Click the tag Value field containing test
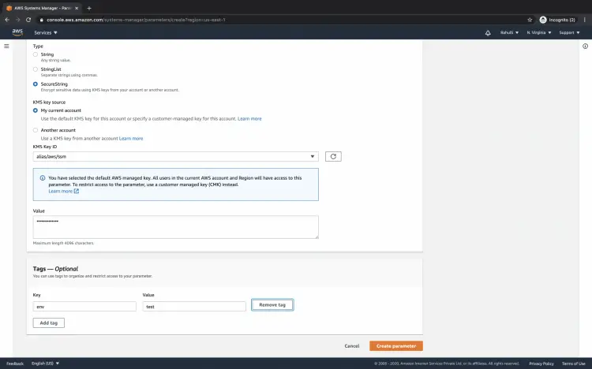The height and width of the screenshot is (369, 592). 194,307
